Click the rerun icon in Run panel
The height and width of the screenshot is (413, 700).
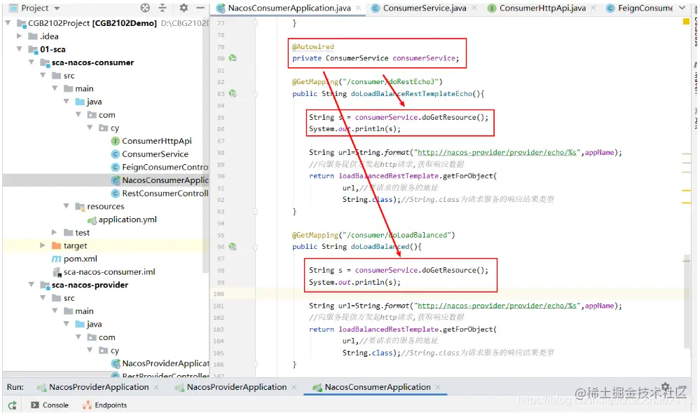(x=12, y=405)
